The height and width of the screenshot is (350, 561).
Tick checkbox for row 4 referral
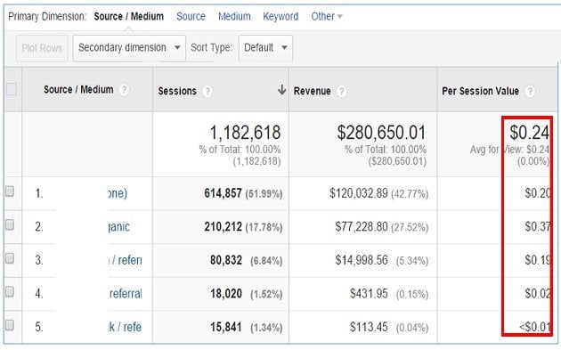[x=10, y=292]
